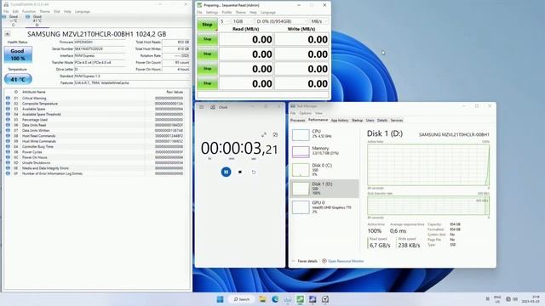
Task: Expand the stopwatch to full view
Action: [264, 134]
